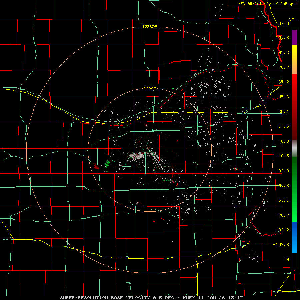Click the 76.7 velocity scale value

click(x=284, y=67)
